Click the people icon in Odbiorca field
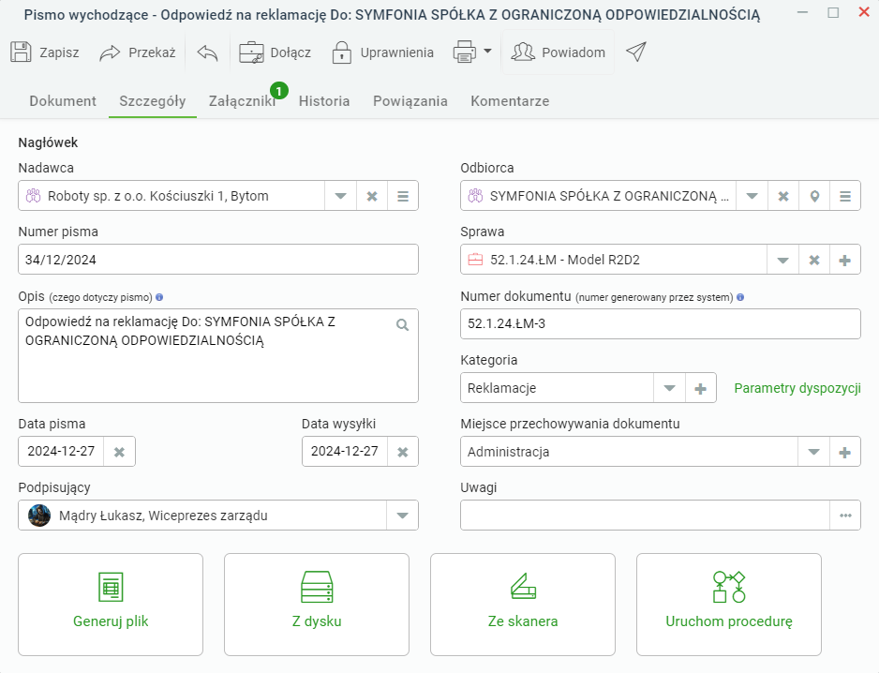Screen dimensions: 879x673 [475, 196]
